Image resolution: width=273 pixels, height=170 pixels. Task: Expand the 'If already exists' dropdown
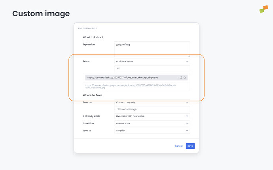coord(152,117)
